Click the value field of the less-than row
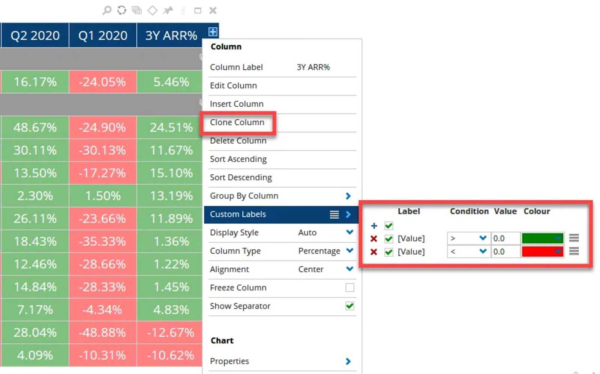This screenshot has width=600, height=374. tap(505, 252)
